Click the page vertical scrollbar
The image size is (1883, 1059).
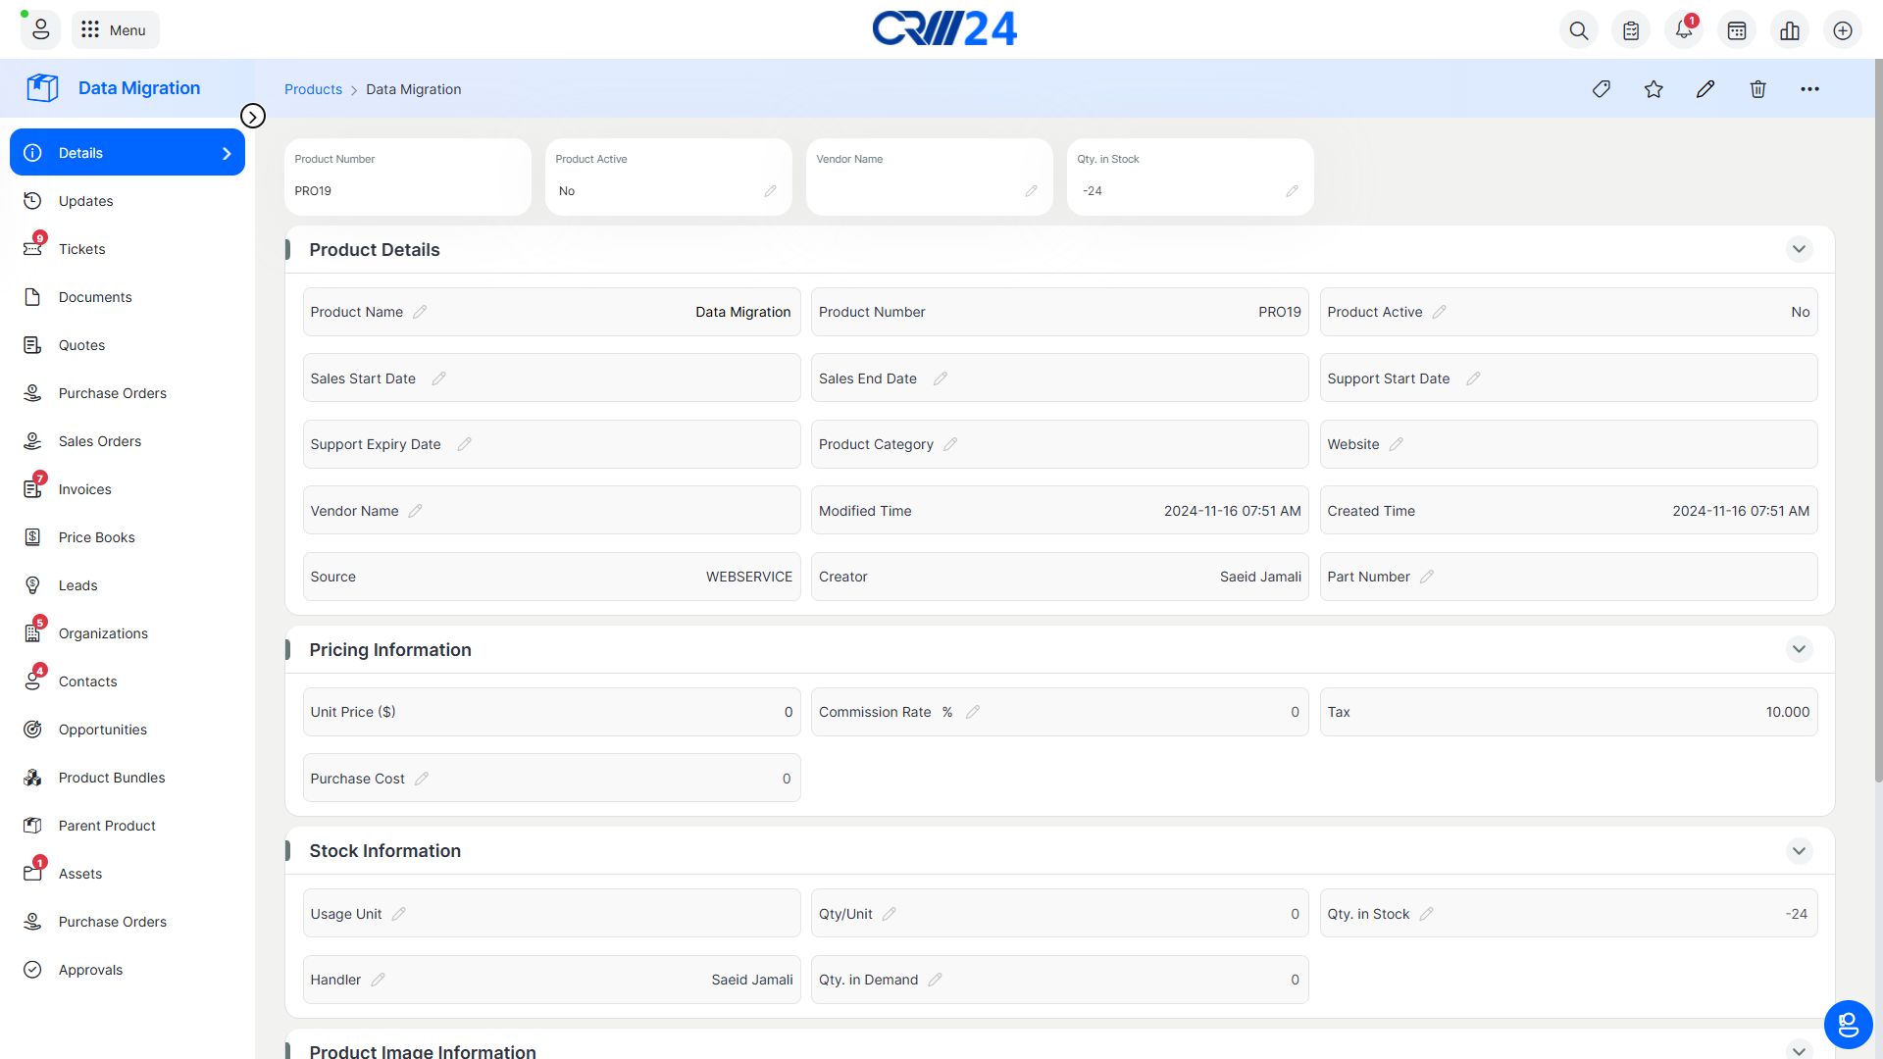1877,422
